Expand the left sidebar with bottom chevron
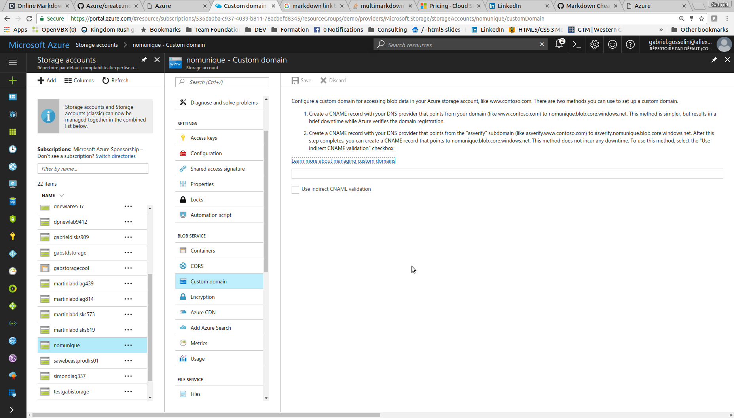Viewport: 734px width, 418px height. (x=12, y=410)
